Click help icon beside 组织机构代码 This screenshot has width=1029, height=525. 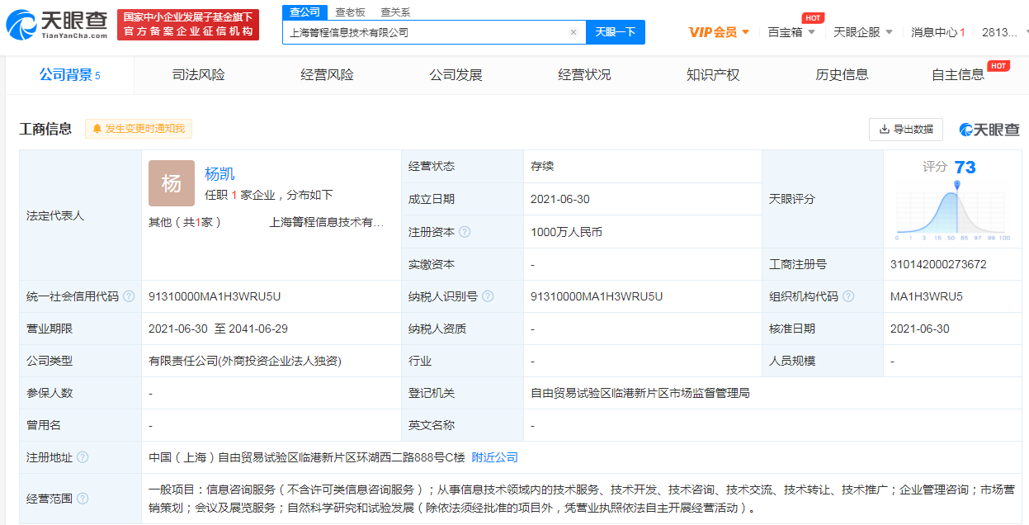click(848, 296)
